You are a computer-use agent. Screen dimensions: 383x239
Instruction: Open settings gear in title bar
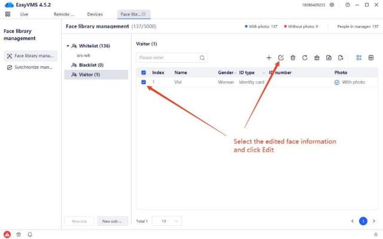pos(332,5)
